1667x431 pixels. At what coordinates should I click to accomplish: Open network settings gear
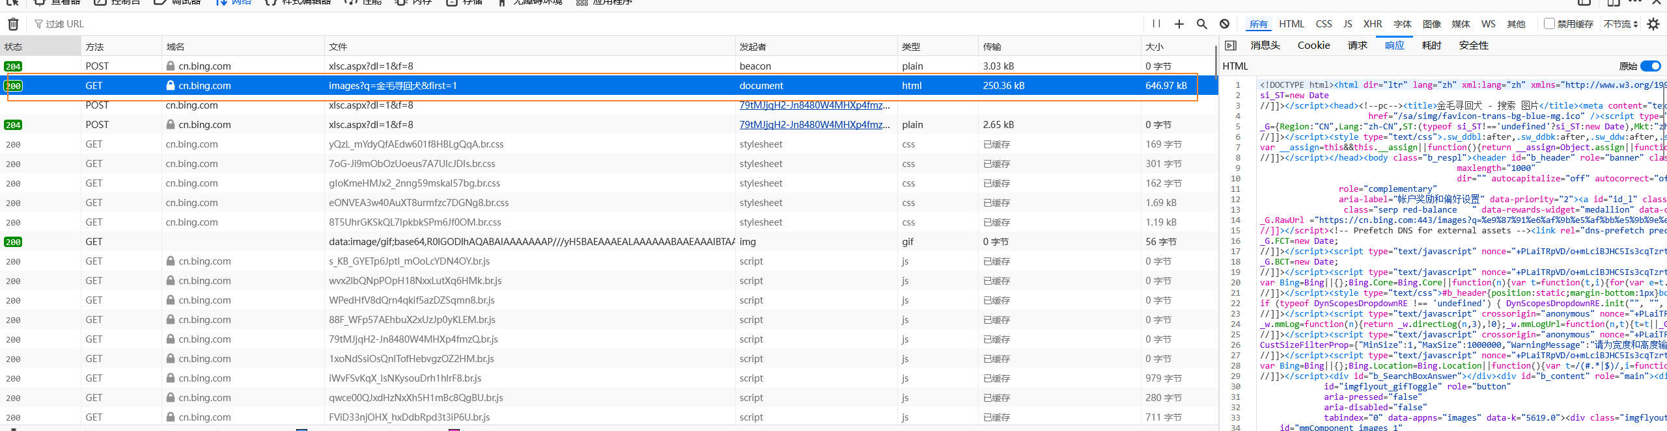click(x=1653, y=24)
